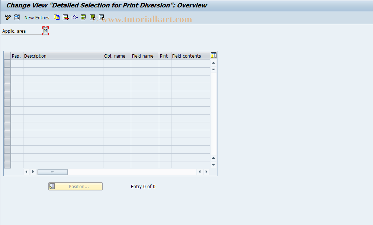Click left arrow of left horizontal scrollbar
This screenshot has width=373, height=225.
click(x=26, y=172)
